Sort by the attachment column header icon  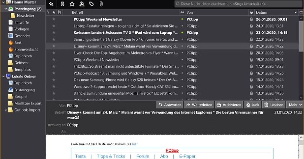(59, 12)
